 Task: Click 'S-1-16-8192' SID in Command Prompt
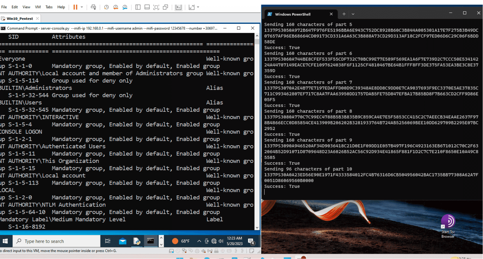(x=27, y=227)
